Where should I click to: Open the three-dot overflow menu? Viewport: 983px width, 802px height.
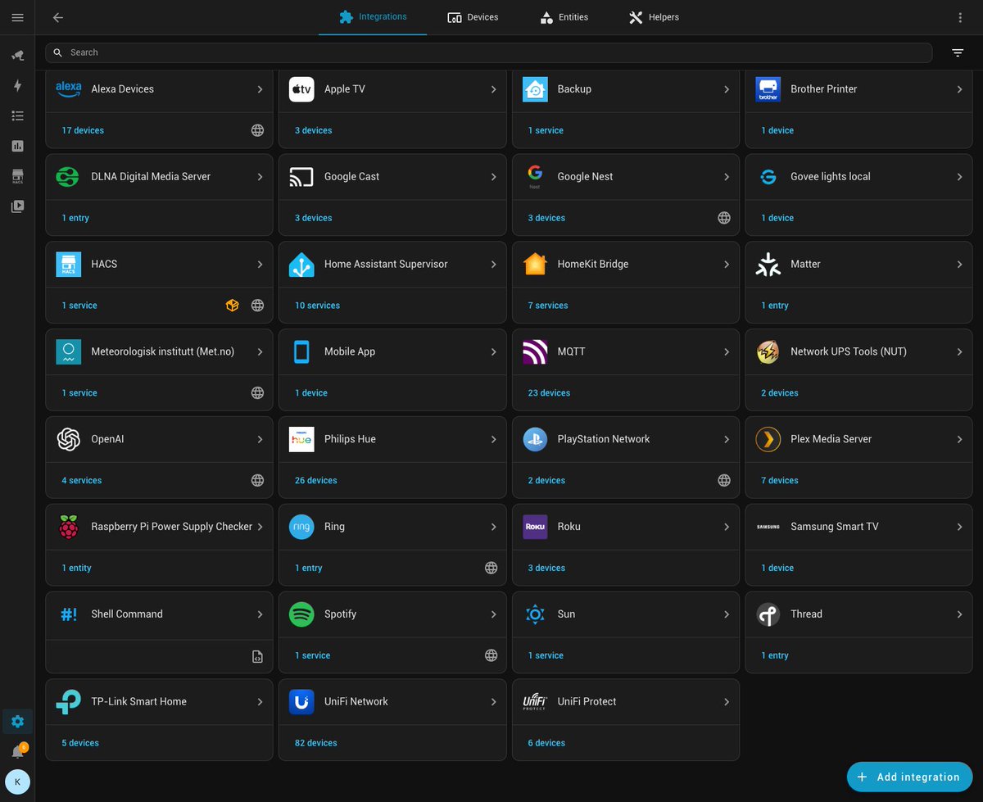960,17
